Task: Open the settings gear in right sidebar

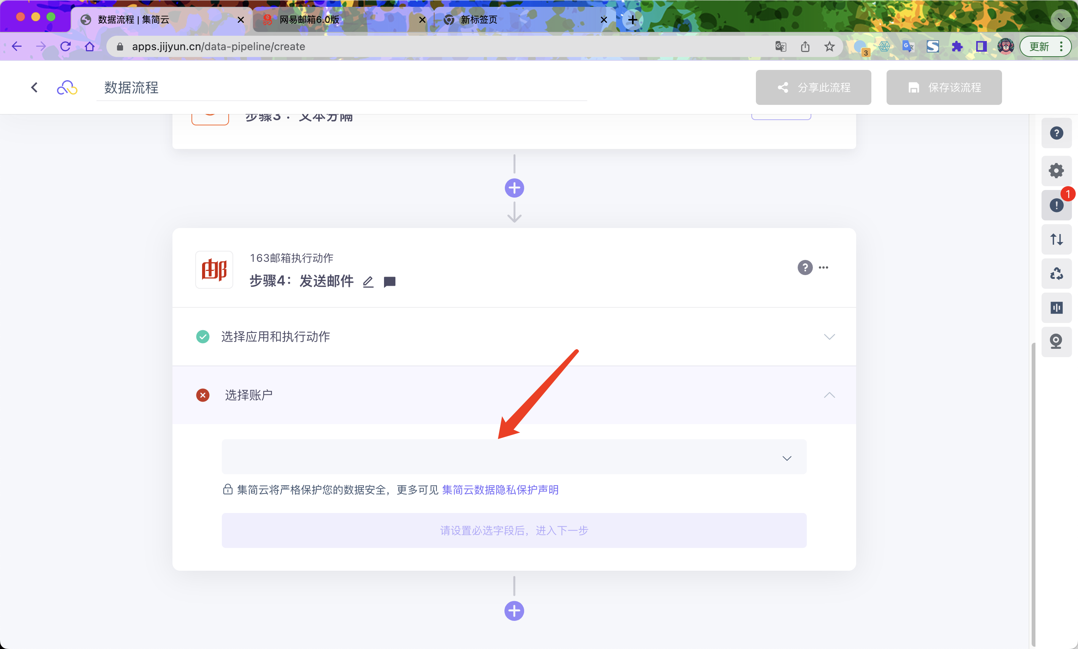Action: point(1056,171)
